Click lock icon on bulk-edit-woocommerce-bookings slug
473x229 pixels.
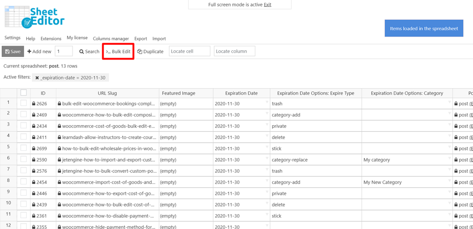pyautogui.click(x=60, y=104)
